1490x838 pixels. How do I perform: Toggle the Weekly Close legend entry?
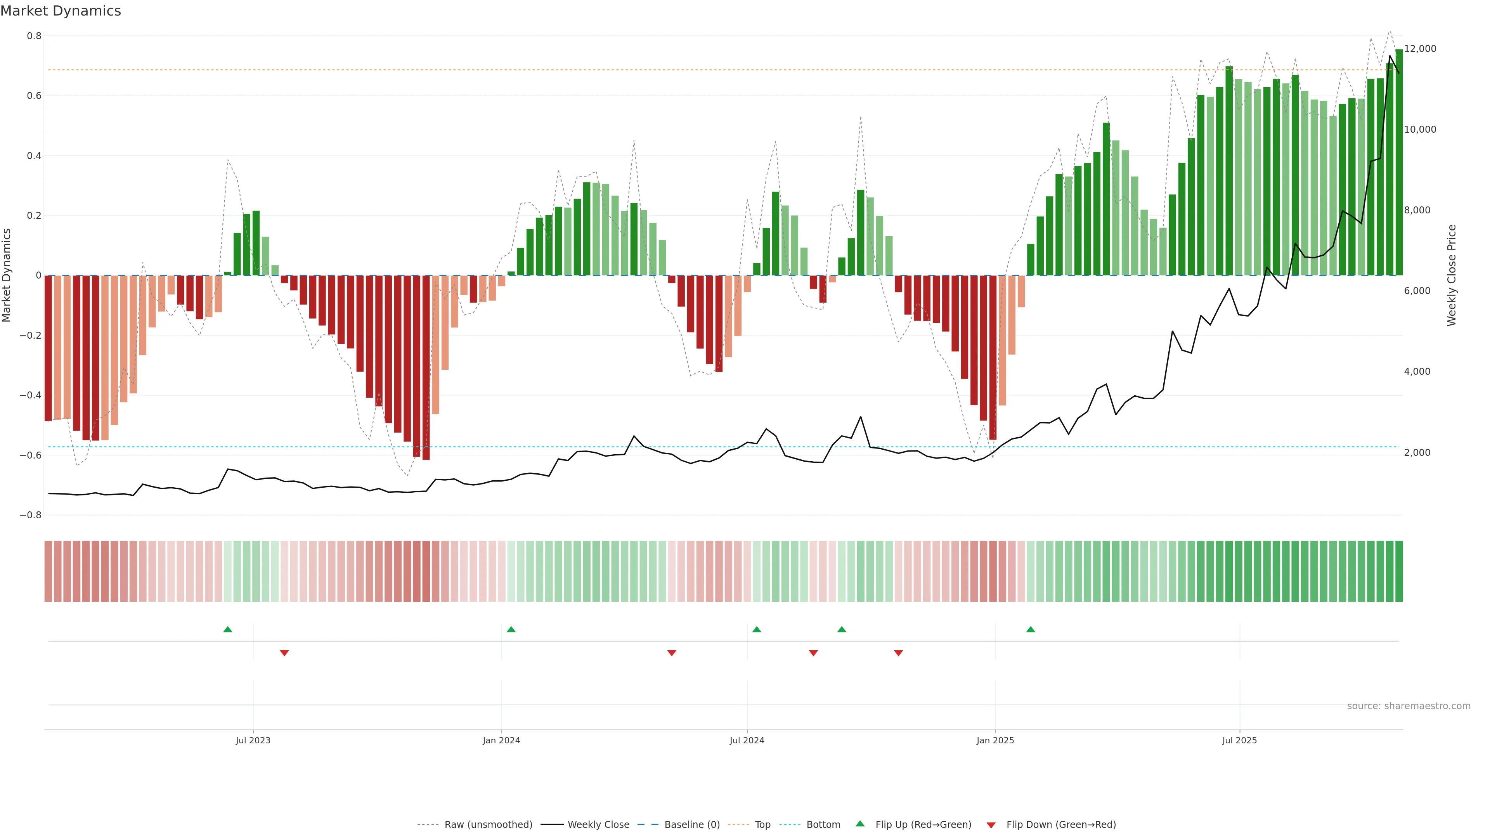coord(598,825)
